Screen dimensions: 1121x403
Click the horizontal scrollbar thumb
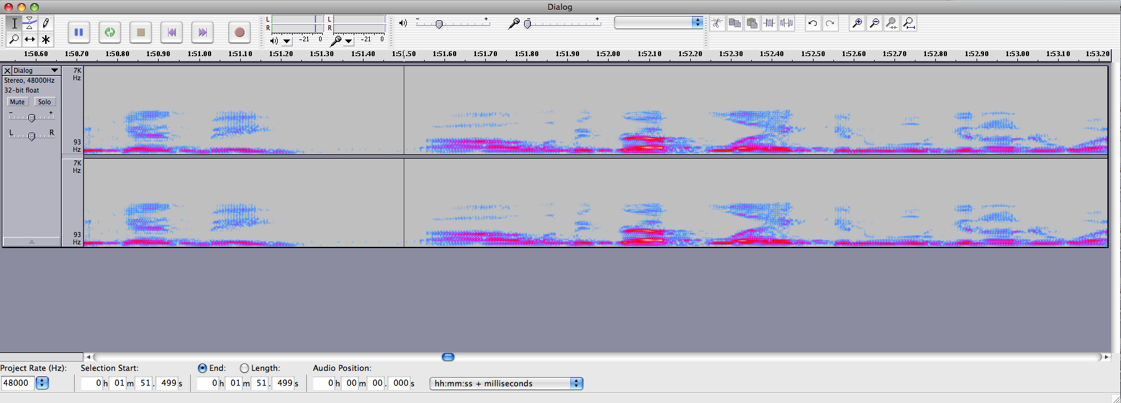[x=448, y=357]
